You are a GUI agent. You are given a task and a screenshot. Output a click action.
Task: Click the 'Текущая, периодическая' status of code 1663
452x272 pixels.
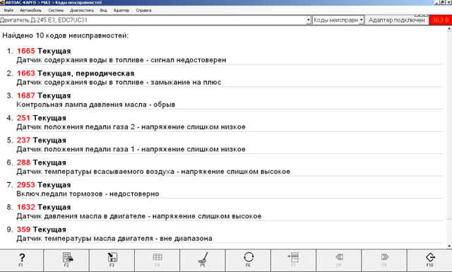coord(86,73)
